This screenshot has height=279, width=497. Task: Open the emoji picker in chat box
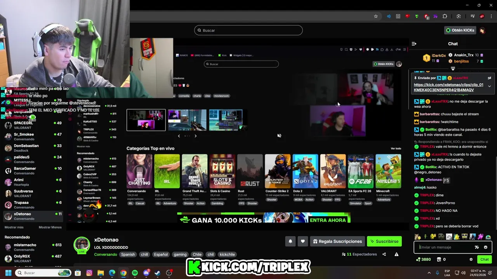(x=486, y=247)
